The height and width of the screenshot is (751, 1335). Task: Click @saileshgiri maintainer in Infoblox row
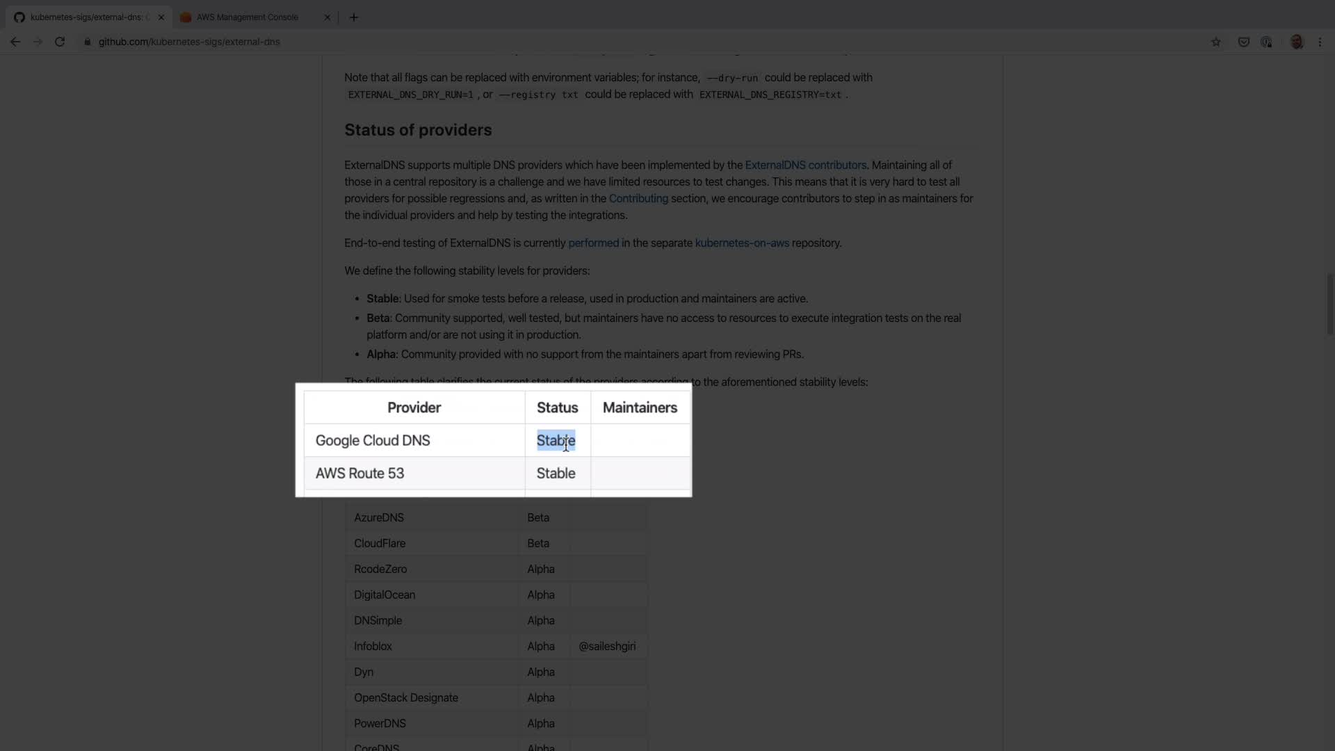point(607,646)
